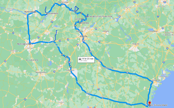Click the Scottsboro waypoint circle marker

coord(47,13)
